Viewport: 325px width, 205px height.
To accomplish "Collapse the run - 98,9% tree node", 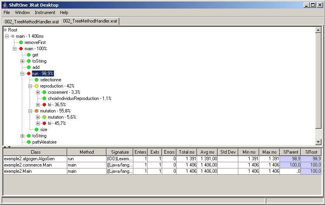I will (23, 74).
